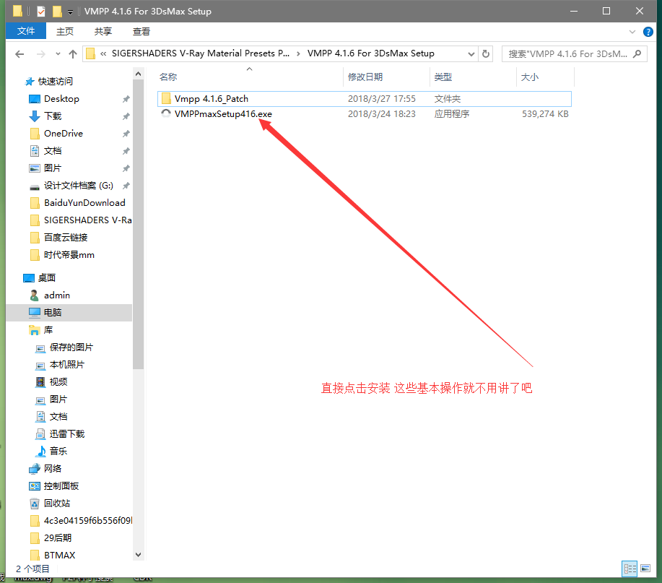The image size is (662, 583).
Task: Switch to large icons view layout
Action: click(x=645, y=569)
